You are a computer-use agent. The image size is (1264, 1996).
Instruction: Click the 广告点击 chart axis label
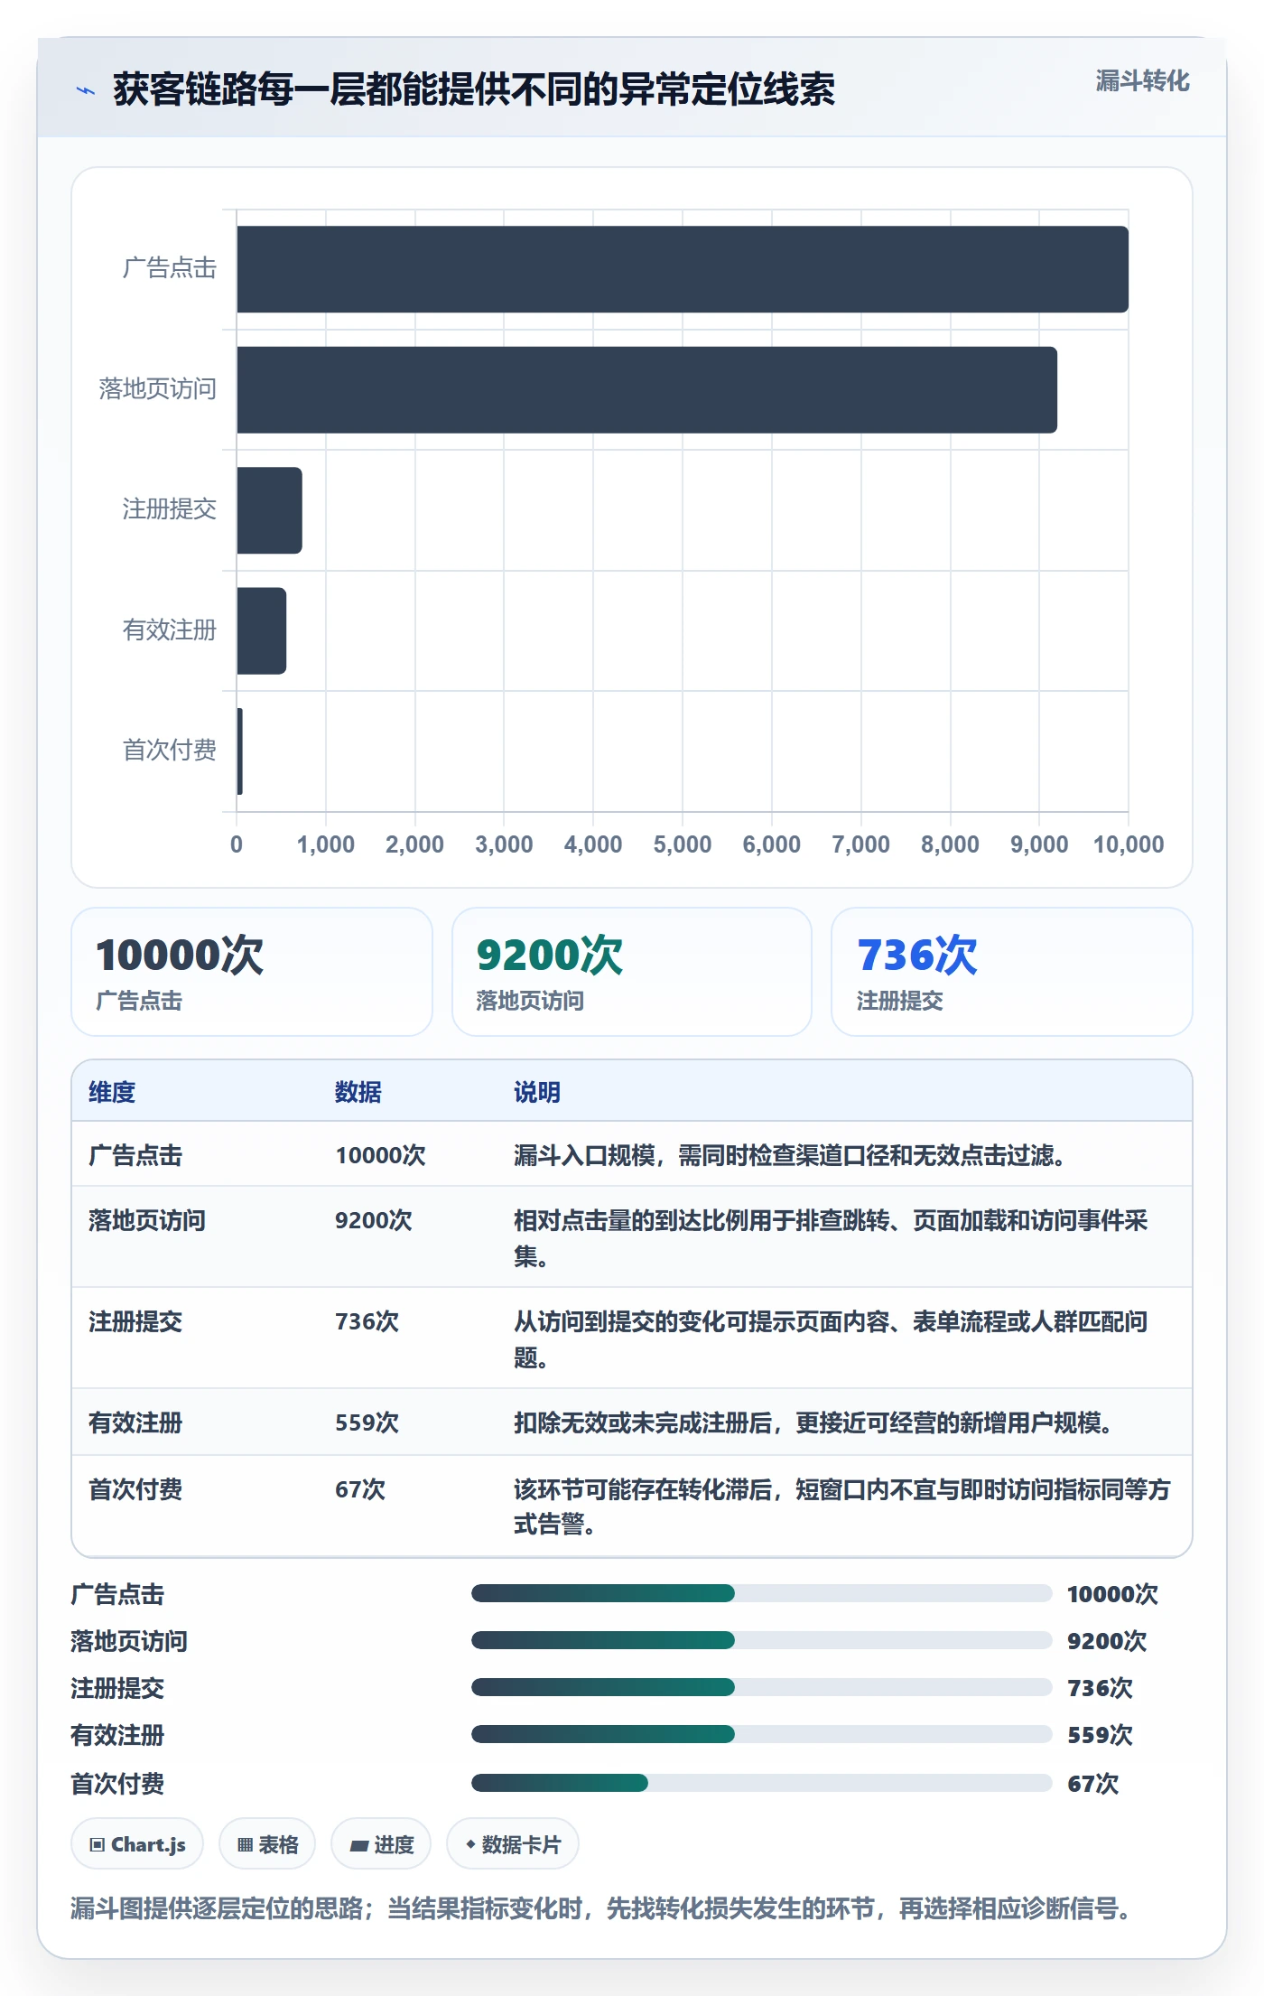pos(170,268)
